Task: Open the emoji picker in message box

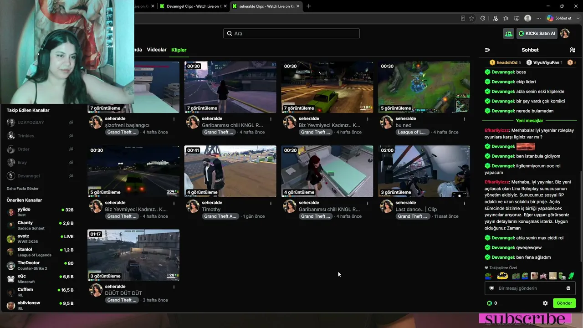Action: [x=568, y=288]
